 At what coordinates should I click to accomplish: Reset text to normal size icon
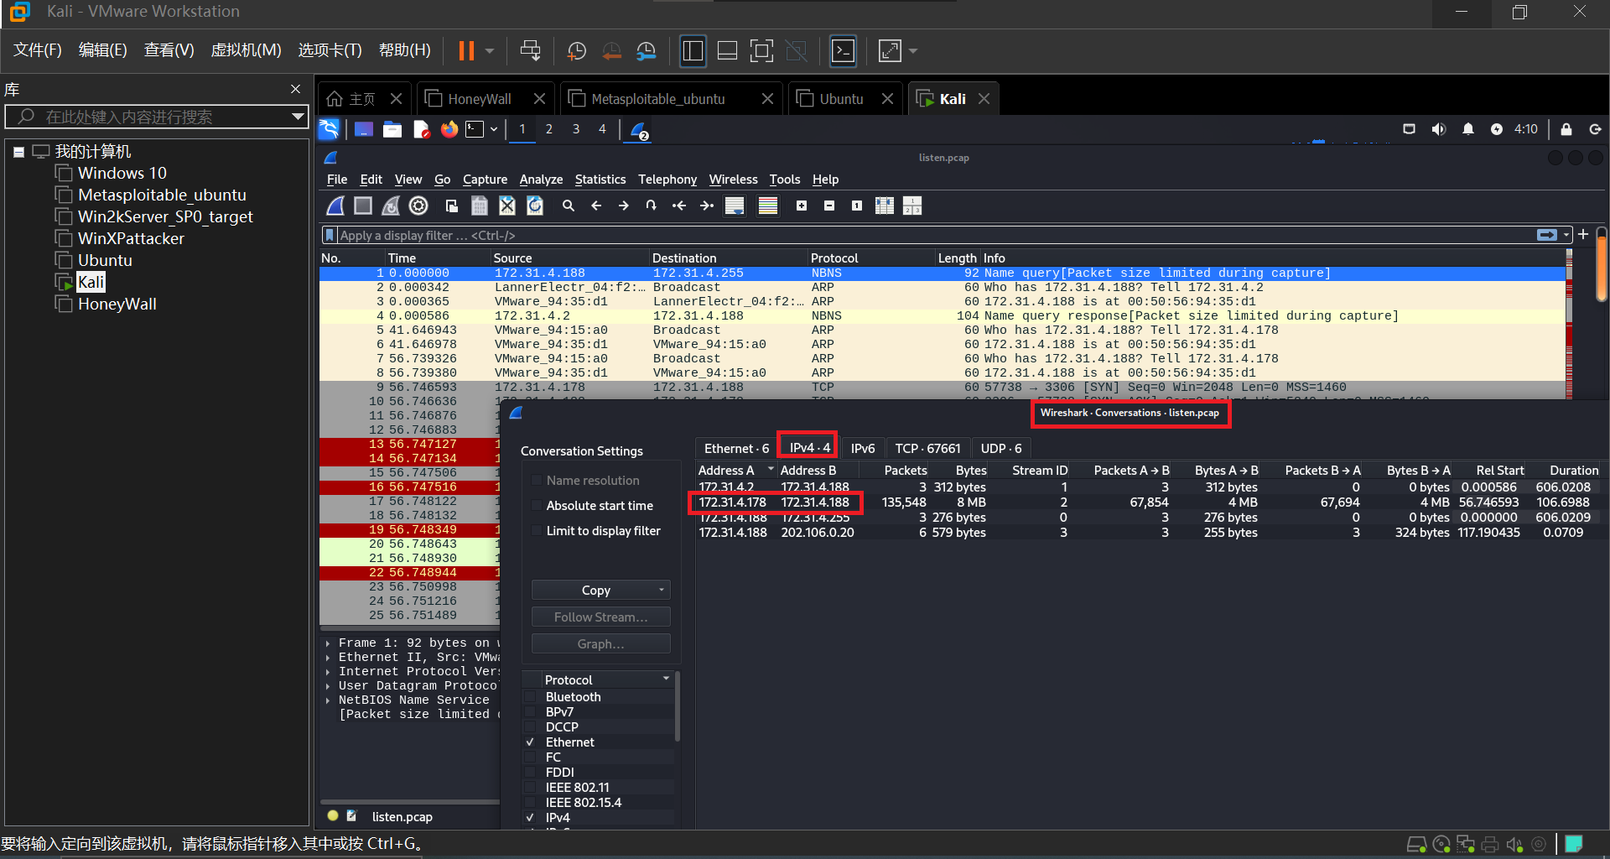(857, 206)
